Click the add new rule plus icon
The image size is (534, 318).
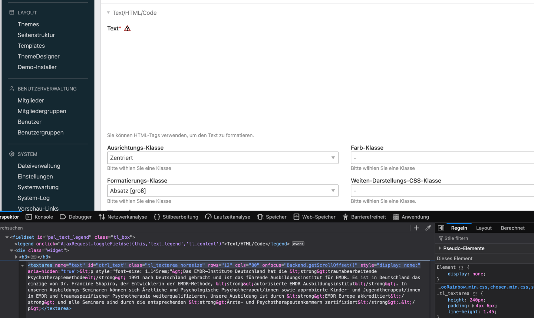click(x=416, y=228)
